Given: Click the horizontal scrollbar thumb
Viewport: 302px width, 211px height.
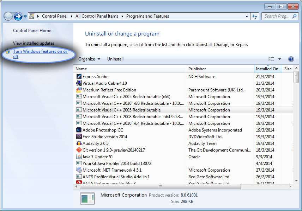Looking at the screenshot, I should (x=160, y=186).
